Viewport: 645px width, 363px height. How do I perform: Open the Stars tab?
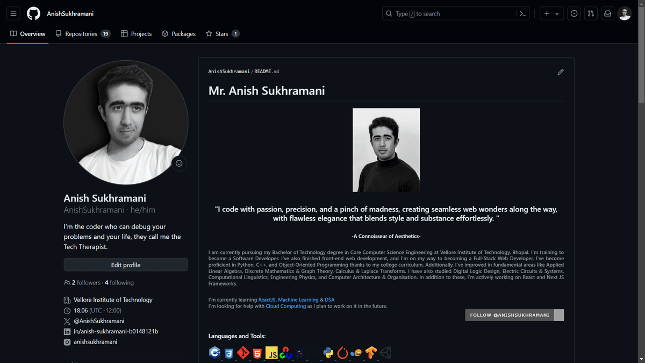click(x=222, y=33)
